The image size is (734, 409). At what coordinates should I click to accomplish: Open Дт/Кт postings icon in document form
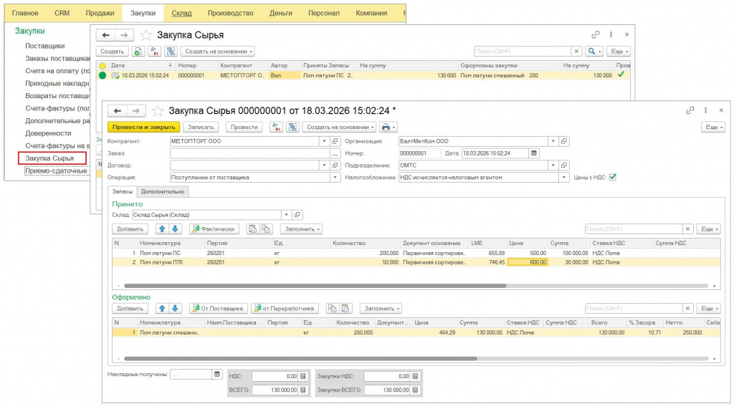pos(275,127)
